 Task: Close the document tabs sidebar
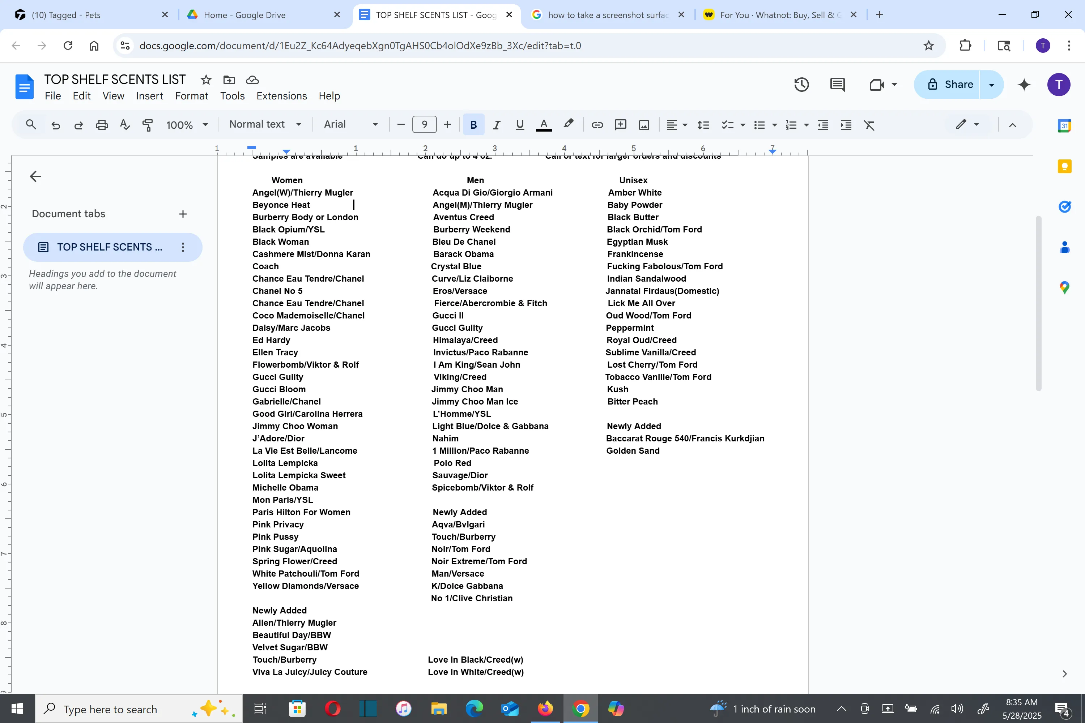point(35,177)
